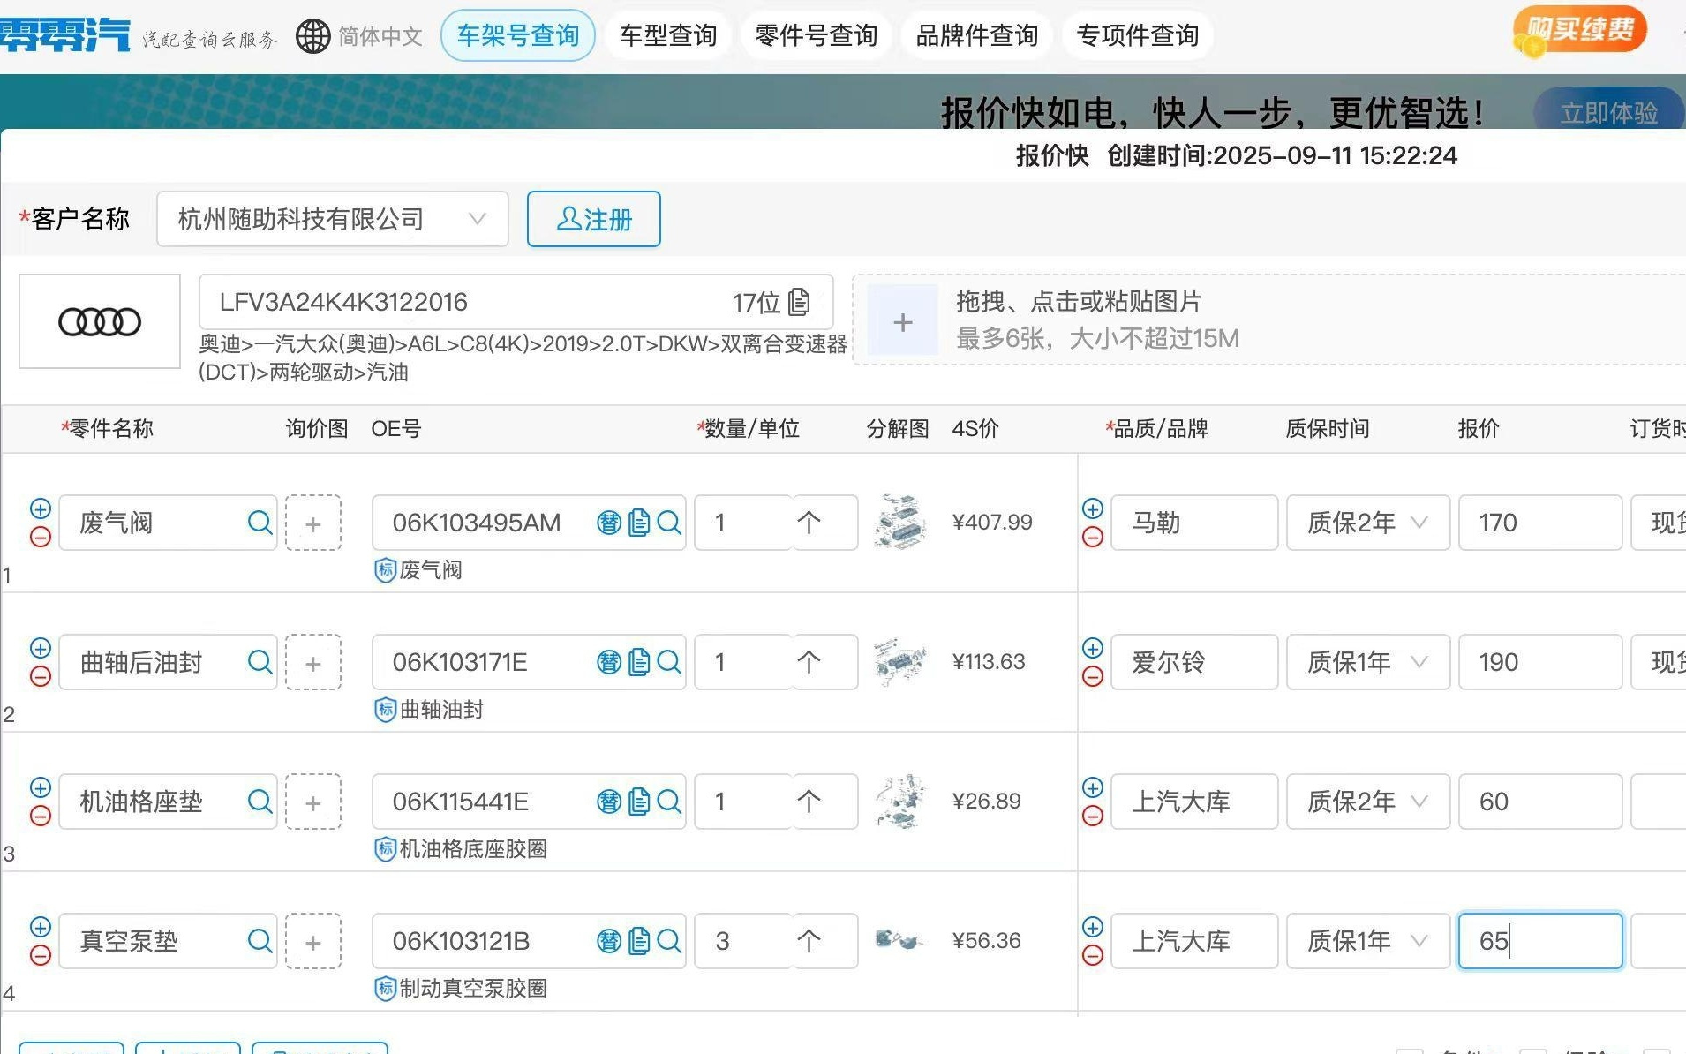Switch to 车型查询 tab

coord(668,35)
